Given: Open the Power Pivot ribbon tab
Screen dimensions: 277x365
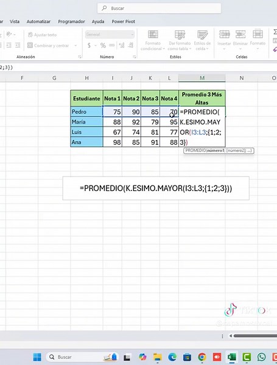Looking at the screenshot, I should click(123, 21).
